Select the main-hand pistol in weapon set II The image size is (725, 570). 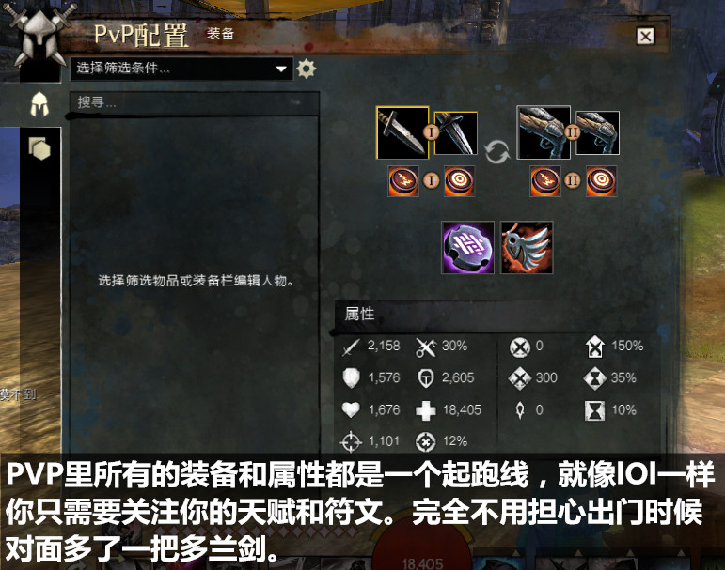[x=544, y=132]
